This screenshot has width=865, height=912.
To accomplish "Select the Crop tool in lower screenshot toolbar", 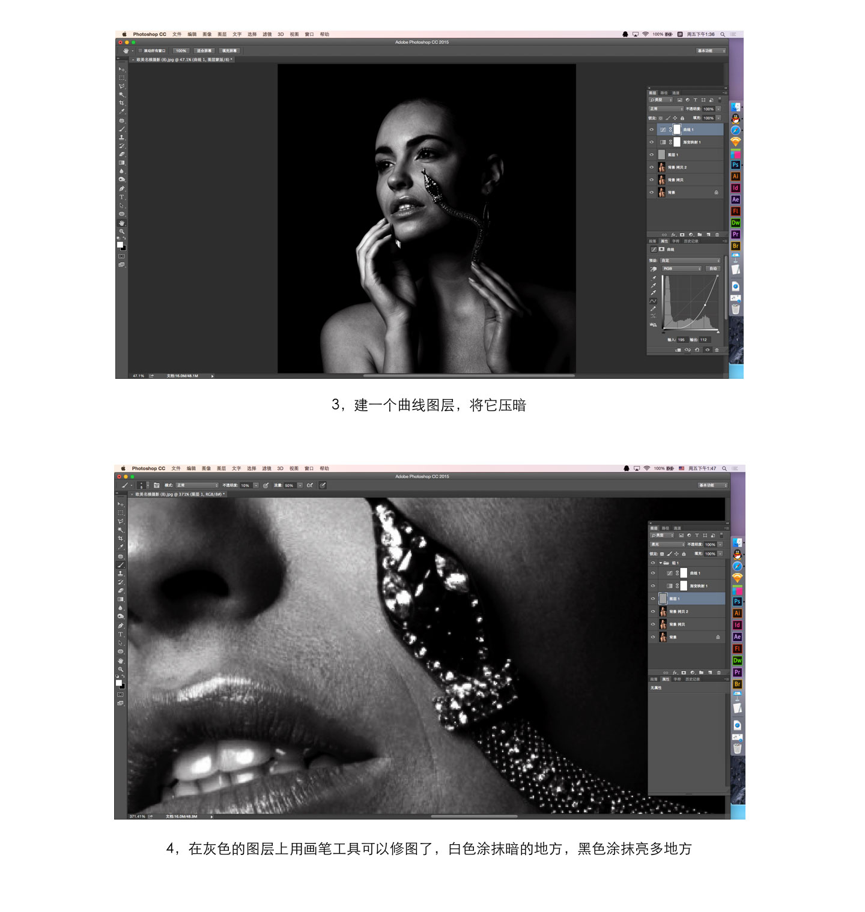I will tap(120, 538).
